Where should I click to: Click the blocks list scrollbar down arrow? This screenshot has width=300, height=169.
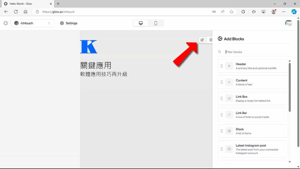[x=290, y=162]
